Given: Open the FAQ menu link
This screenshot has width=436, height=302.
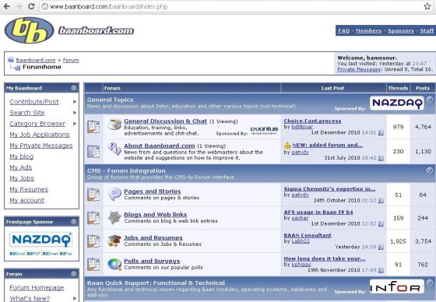Looking at the screenshot, I should (343, 30).
